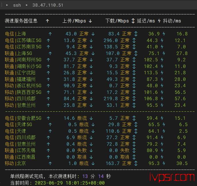
Task: Click 失败 upload status for 江苏无锡
Action: [82, 151]
